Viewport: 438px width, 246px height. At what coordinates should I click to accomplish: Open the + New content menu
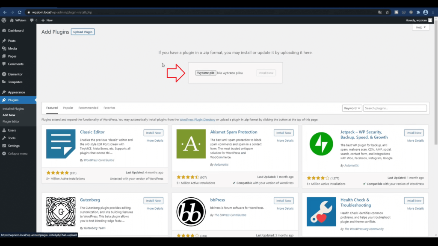click(47, 20)
